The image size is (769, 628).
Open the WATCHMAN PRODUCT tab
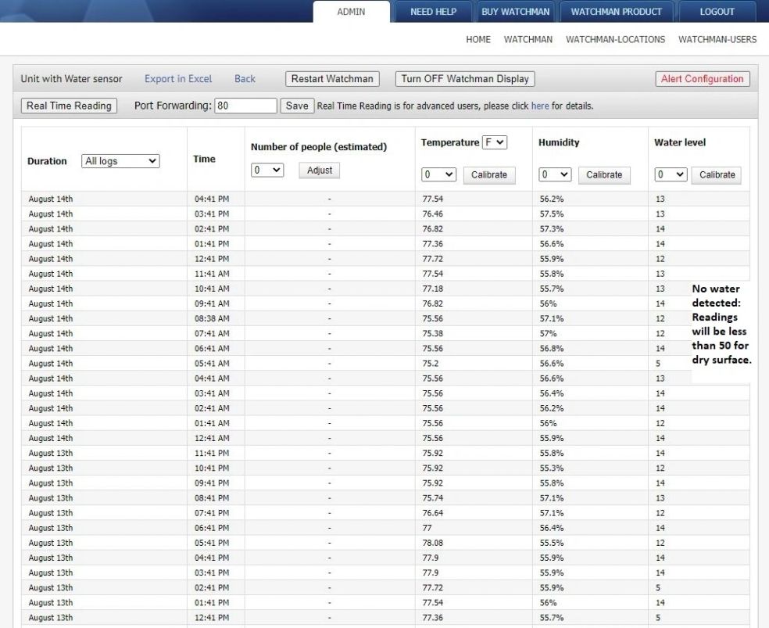617,11
